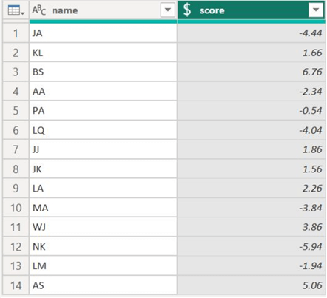Click the score cell '6.76'
This screenshot has height=298, width=327.
coord(252,72)
